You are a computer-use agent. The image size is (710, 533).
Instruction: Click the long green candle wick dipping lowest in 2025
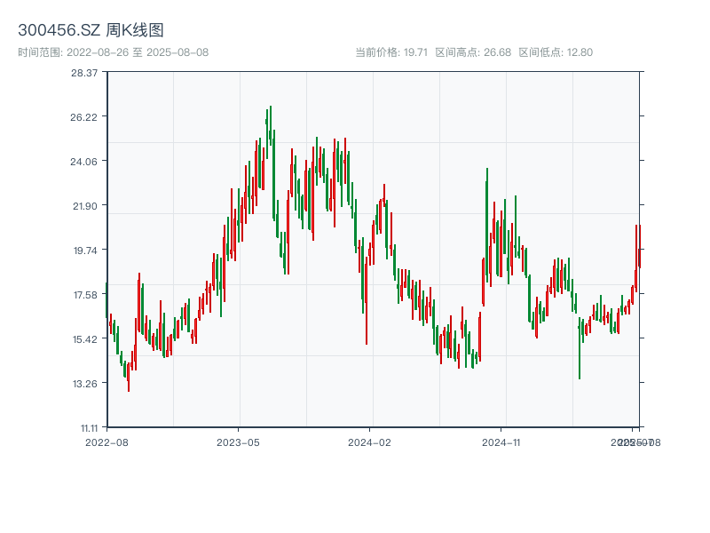(x=580, y=349)
